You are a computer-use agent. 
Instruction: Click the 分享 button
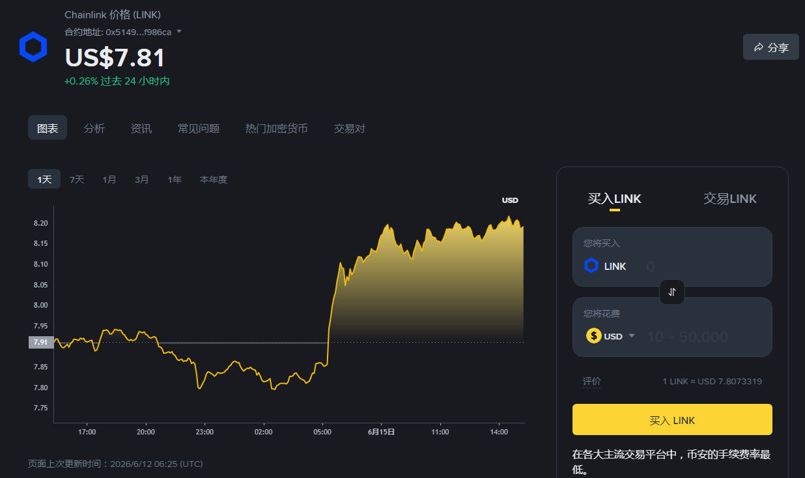coord(771,47)
